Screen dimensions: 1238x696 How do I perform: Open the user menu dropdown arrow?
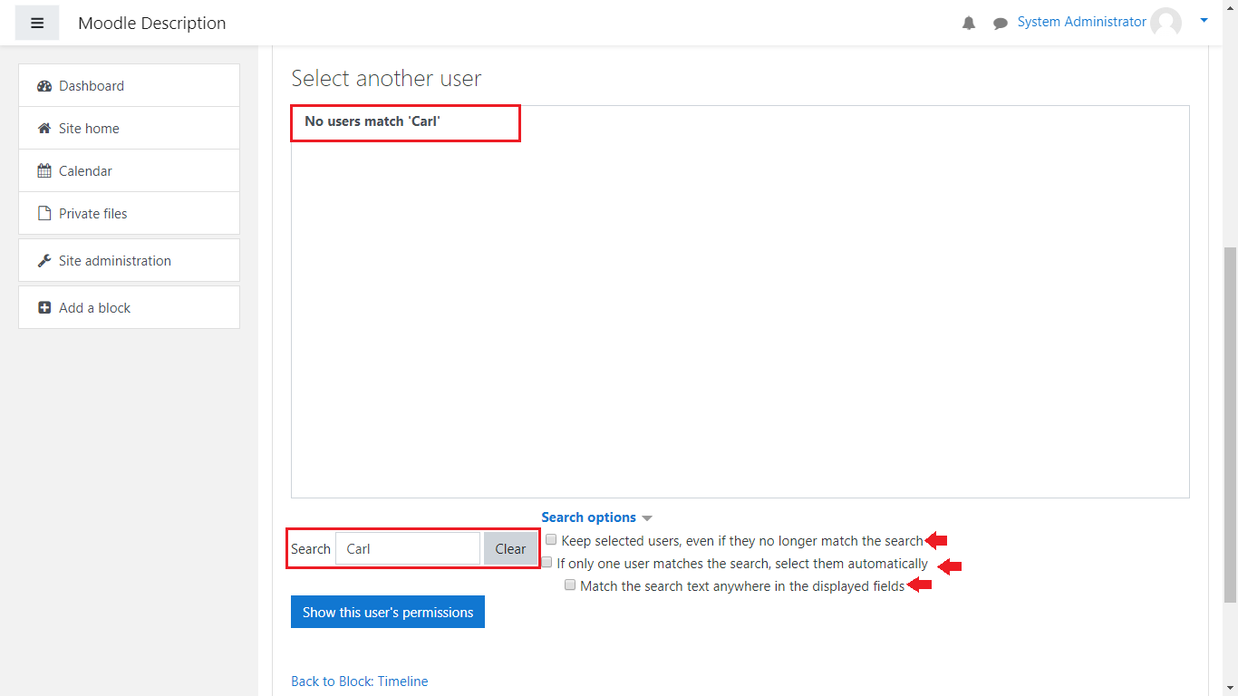tap(1204, 20)
